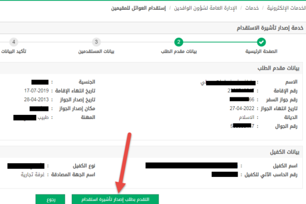Select تأكيد البيانات step label
The image size is (306, 204).
click(x=14, y=51)
